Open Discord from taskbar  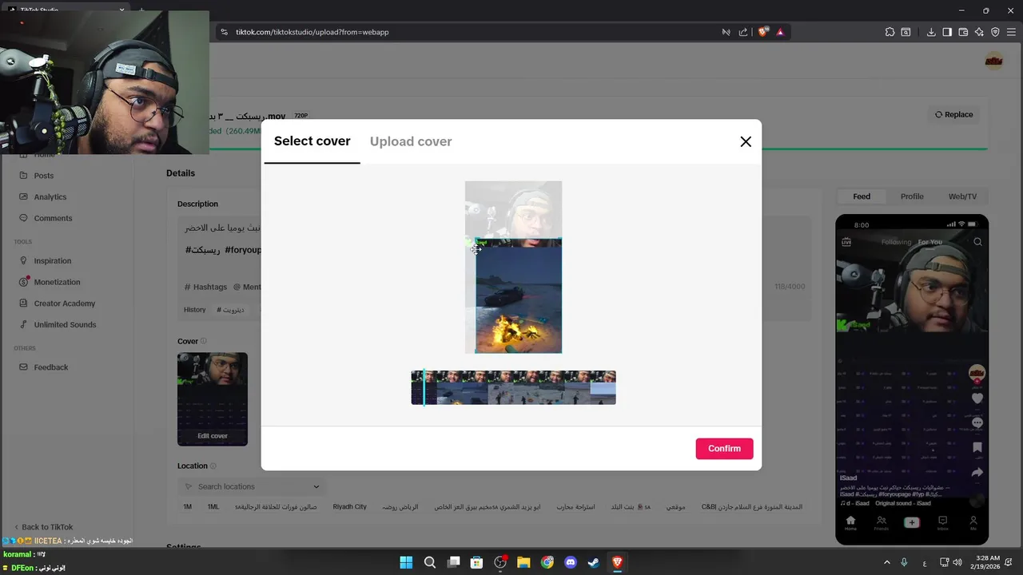tap(571, 562)
